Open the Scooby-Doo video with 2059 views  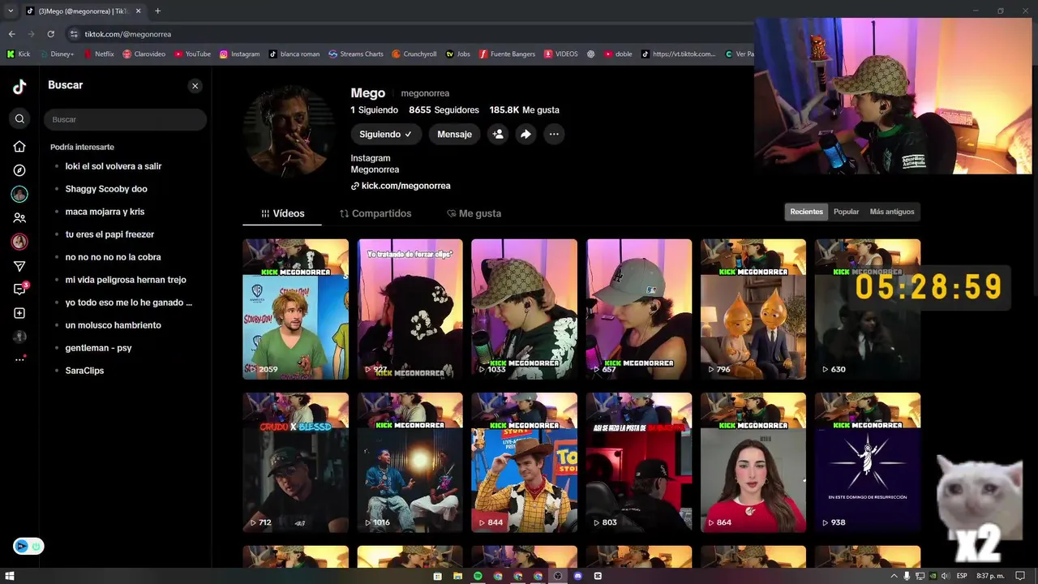(295, 309)
